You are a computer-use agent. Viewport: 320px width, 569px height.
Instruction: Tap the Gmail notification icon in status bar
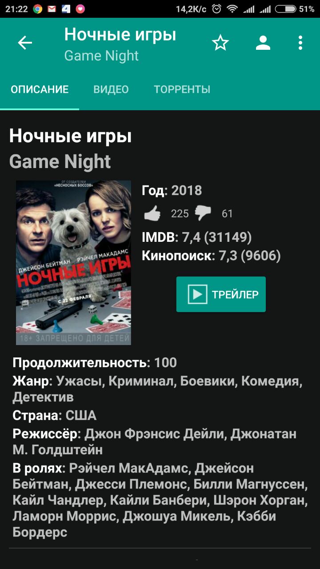[x=52, y=9]
